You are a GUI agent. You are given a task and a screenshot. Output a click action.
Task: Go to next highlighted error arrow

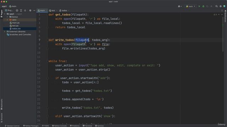point(222,14)
